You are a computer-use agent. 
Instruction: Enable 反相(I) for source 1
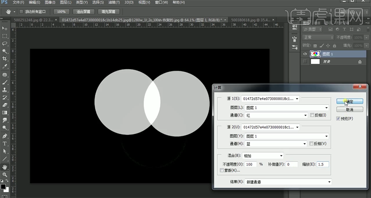coord(312,115)
